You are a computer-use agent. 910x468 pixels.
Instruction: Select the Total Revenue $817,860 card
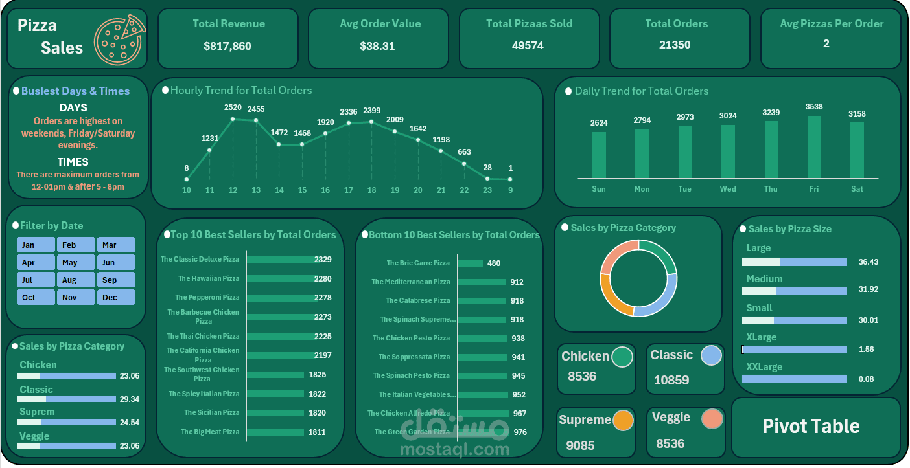pos(228,38)
